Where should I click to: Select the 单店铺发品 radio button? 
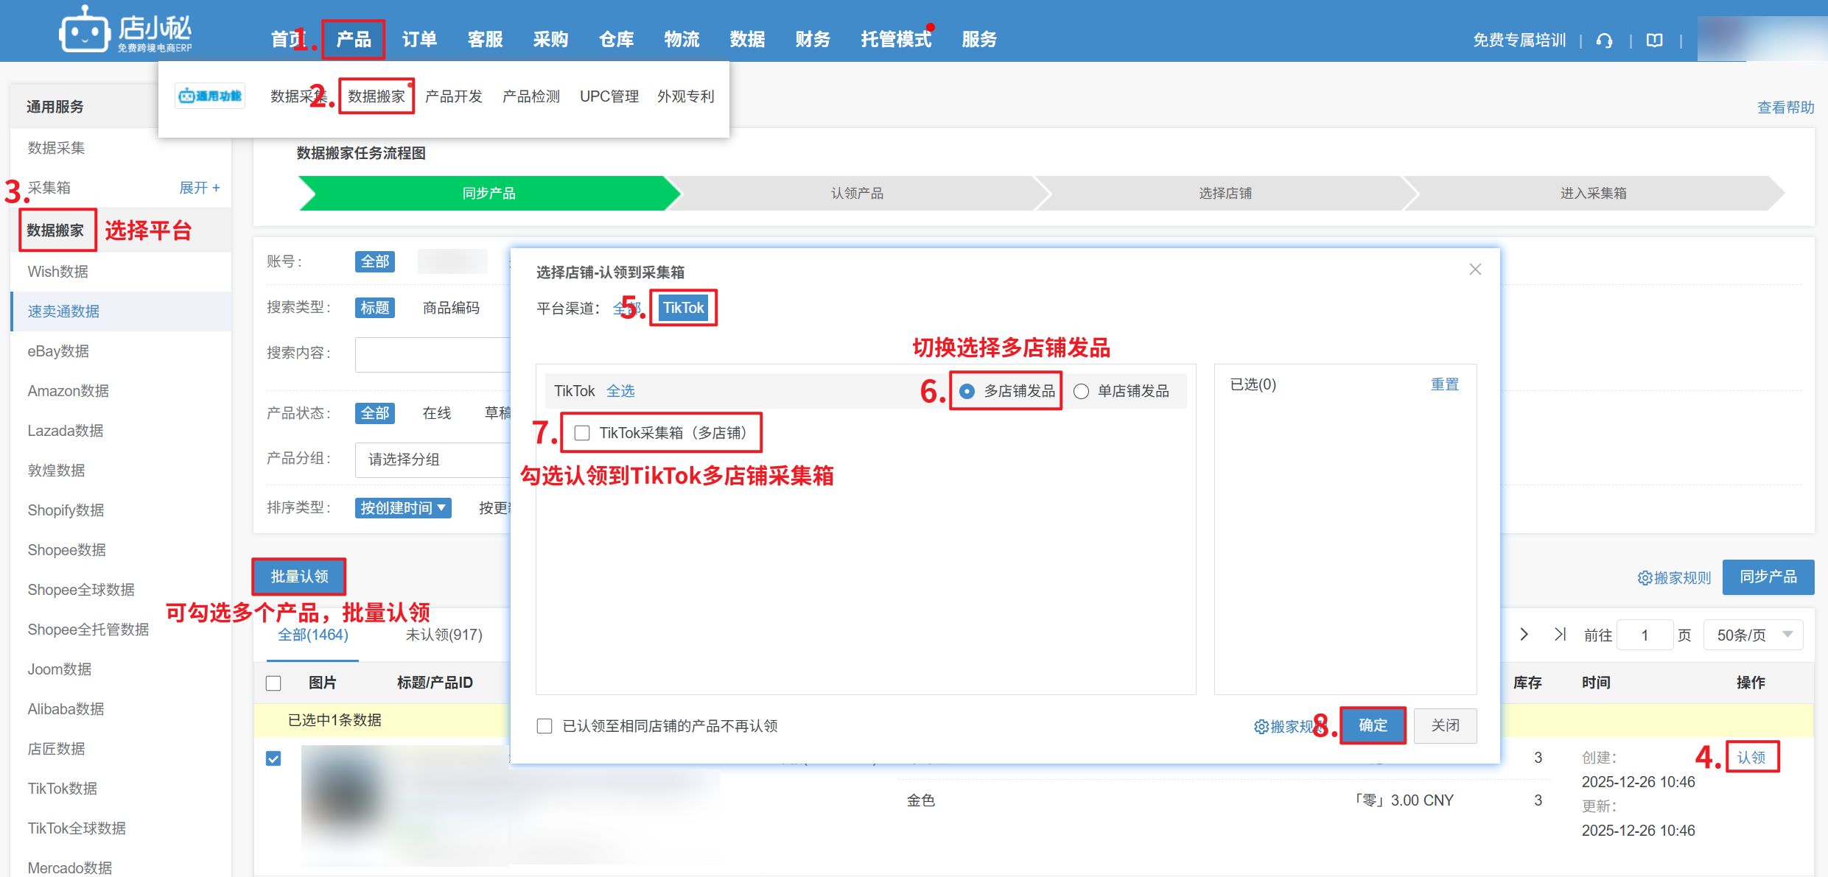pyautogui.click(x=1081, y=391)
